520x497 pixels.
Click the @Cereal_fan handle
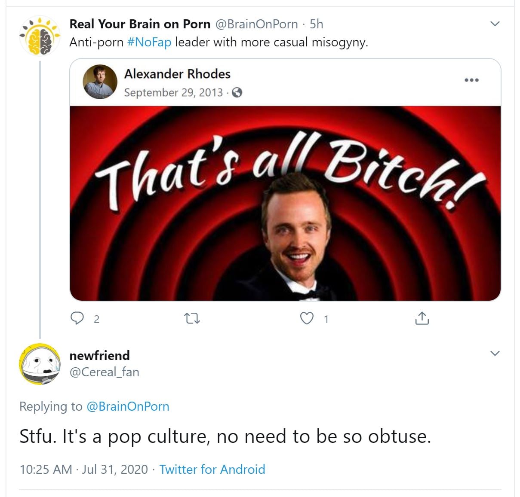pos(104,372)
